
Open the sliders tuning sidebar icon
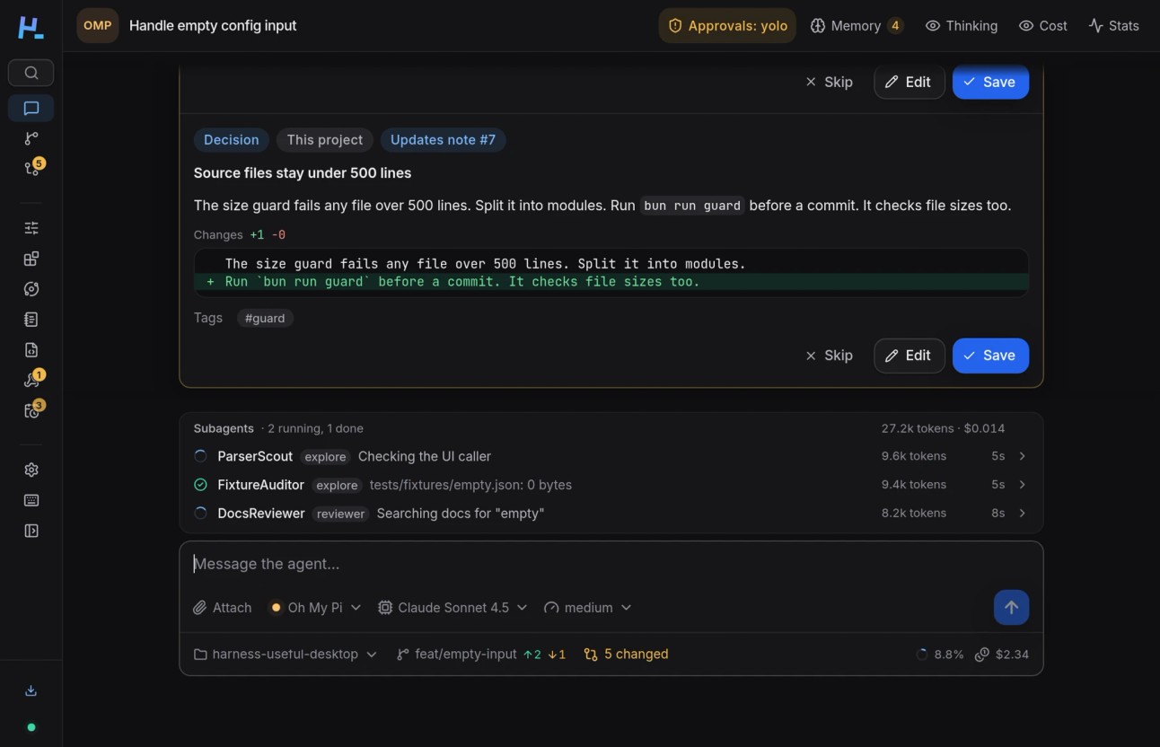click(31, 228)
